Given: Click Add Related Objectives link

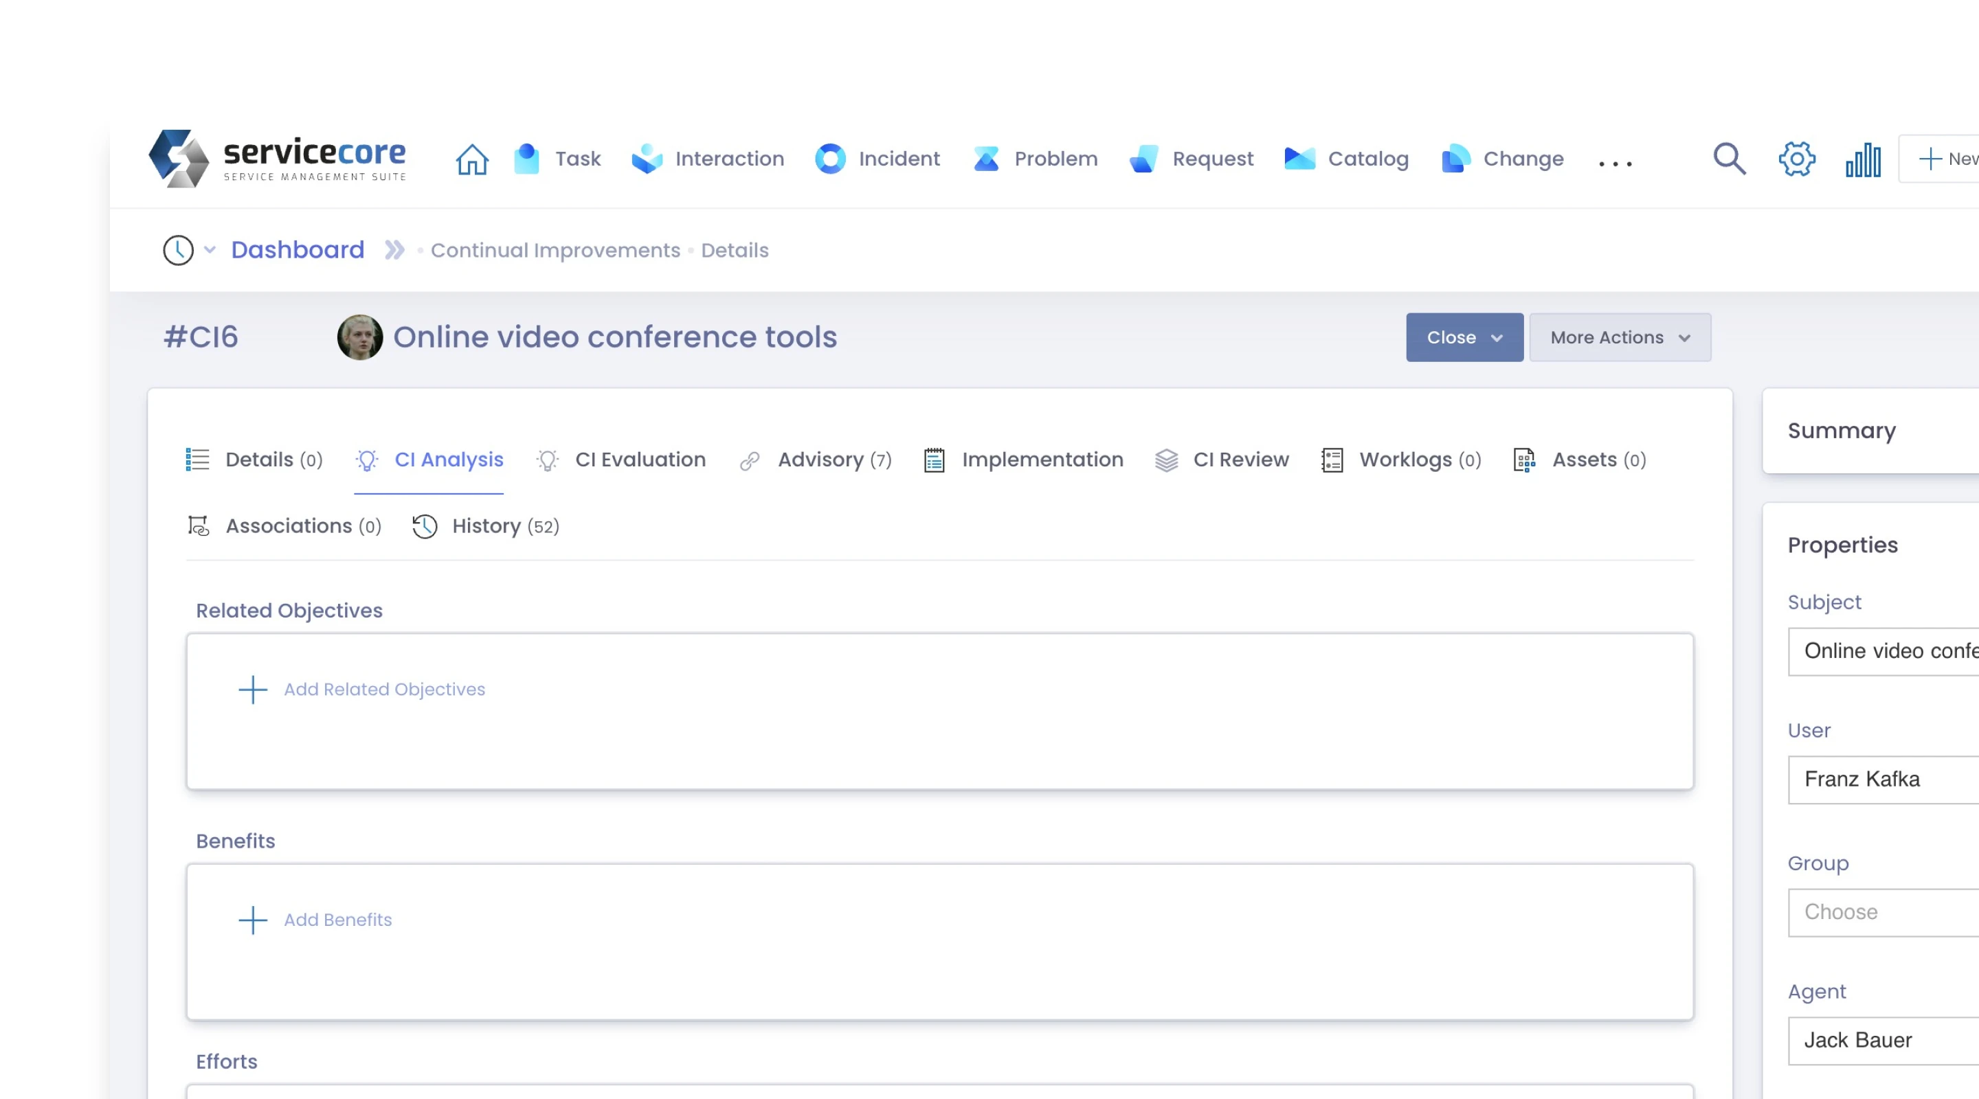Looking at the screenshot, I should (385, 690).
